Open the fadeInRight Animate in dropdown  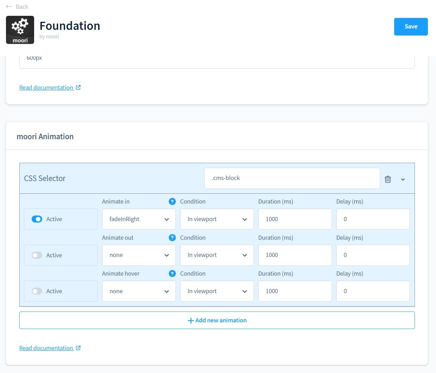(x=139, y=219)
